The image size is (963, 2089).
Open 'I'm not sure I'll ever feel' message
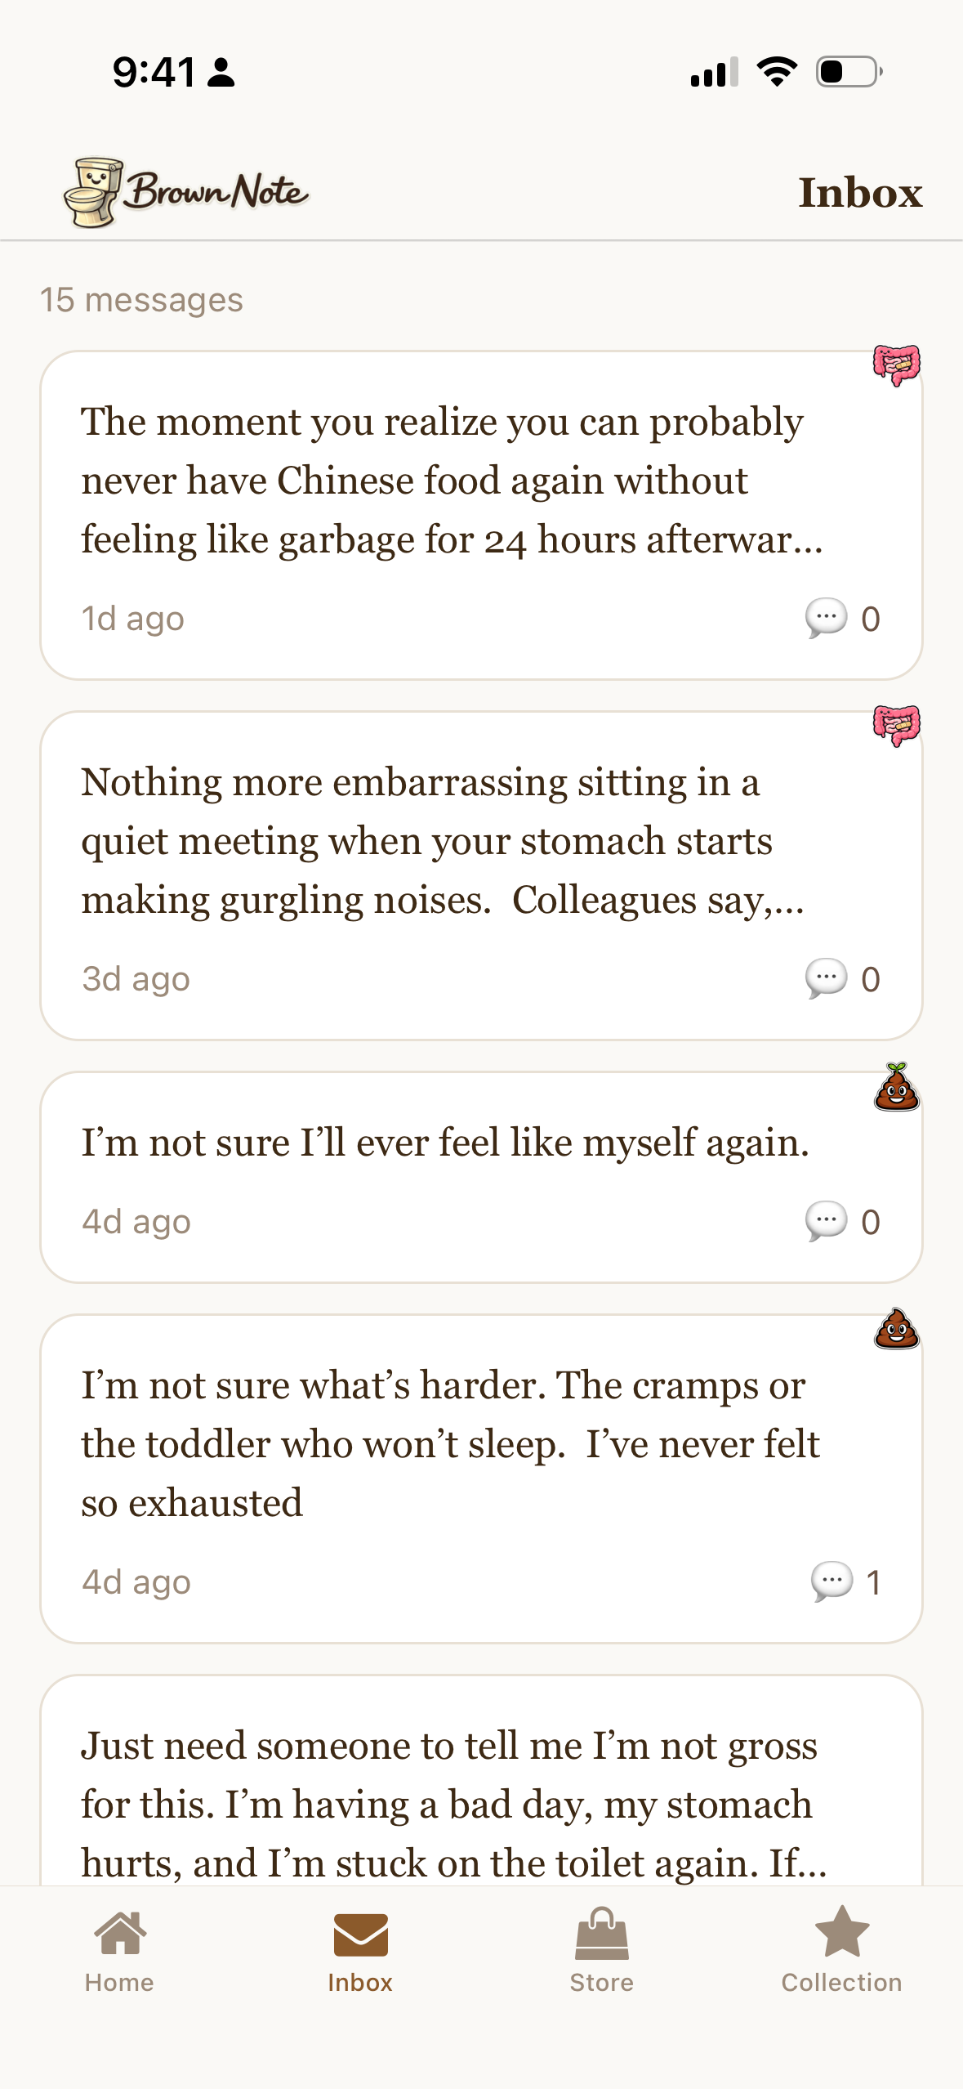(445, 1143)
